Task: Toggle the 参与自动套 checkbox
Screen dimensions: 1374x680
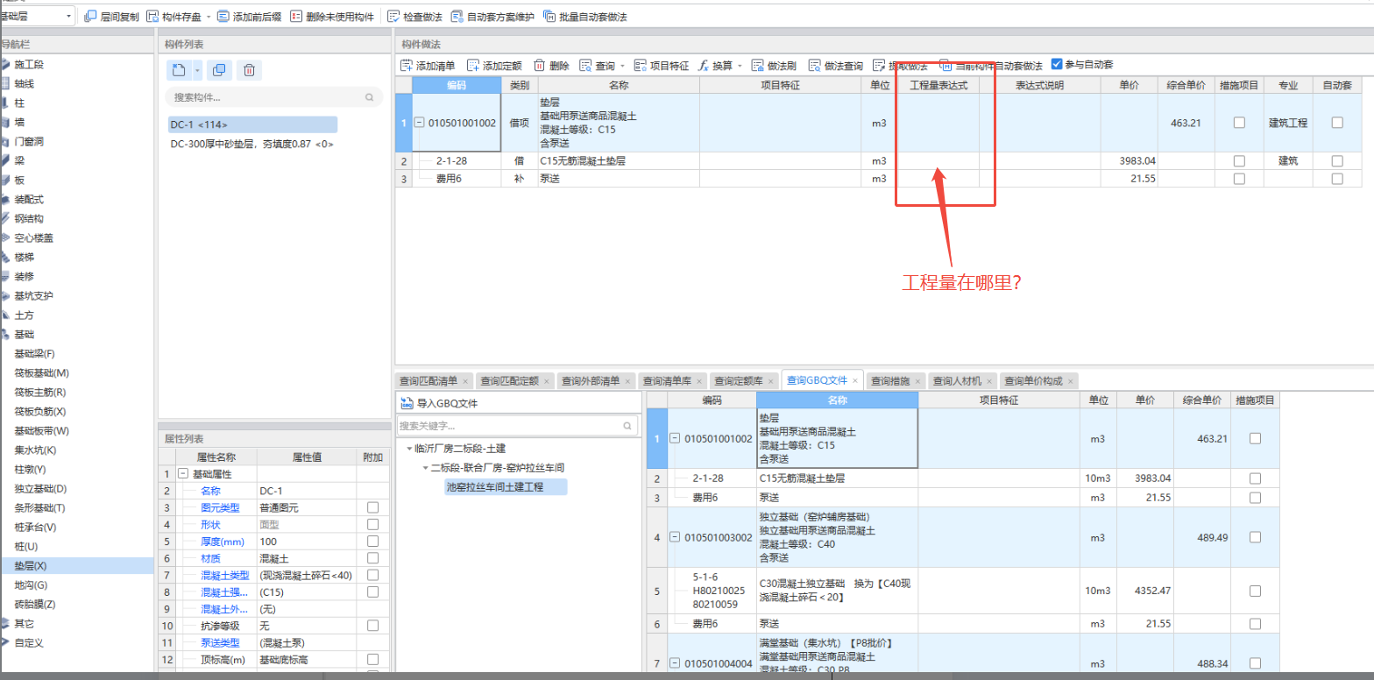Action: pos(1057,64)
